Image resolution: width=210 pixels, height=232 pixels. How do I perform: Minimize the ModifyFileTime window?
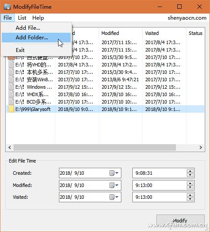(160, 7)
